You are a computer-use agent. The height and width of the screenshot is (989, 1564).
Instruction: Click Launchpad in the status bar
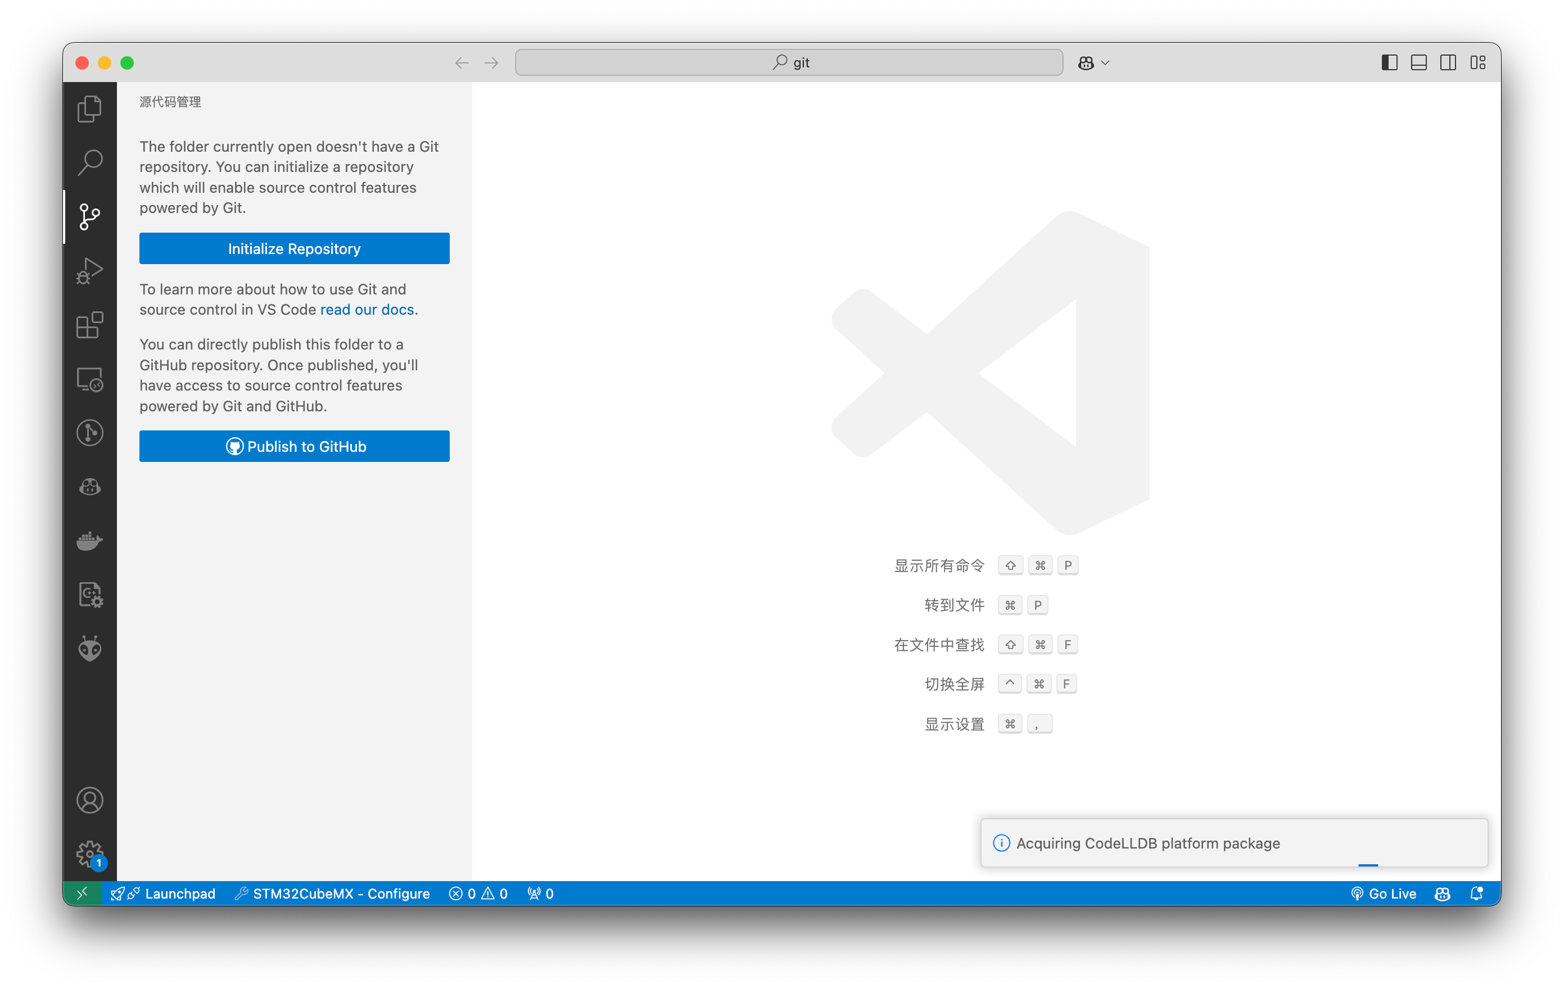click(163, 893)
